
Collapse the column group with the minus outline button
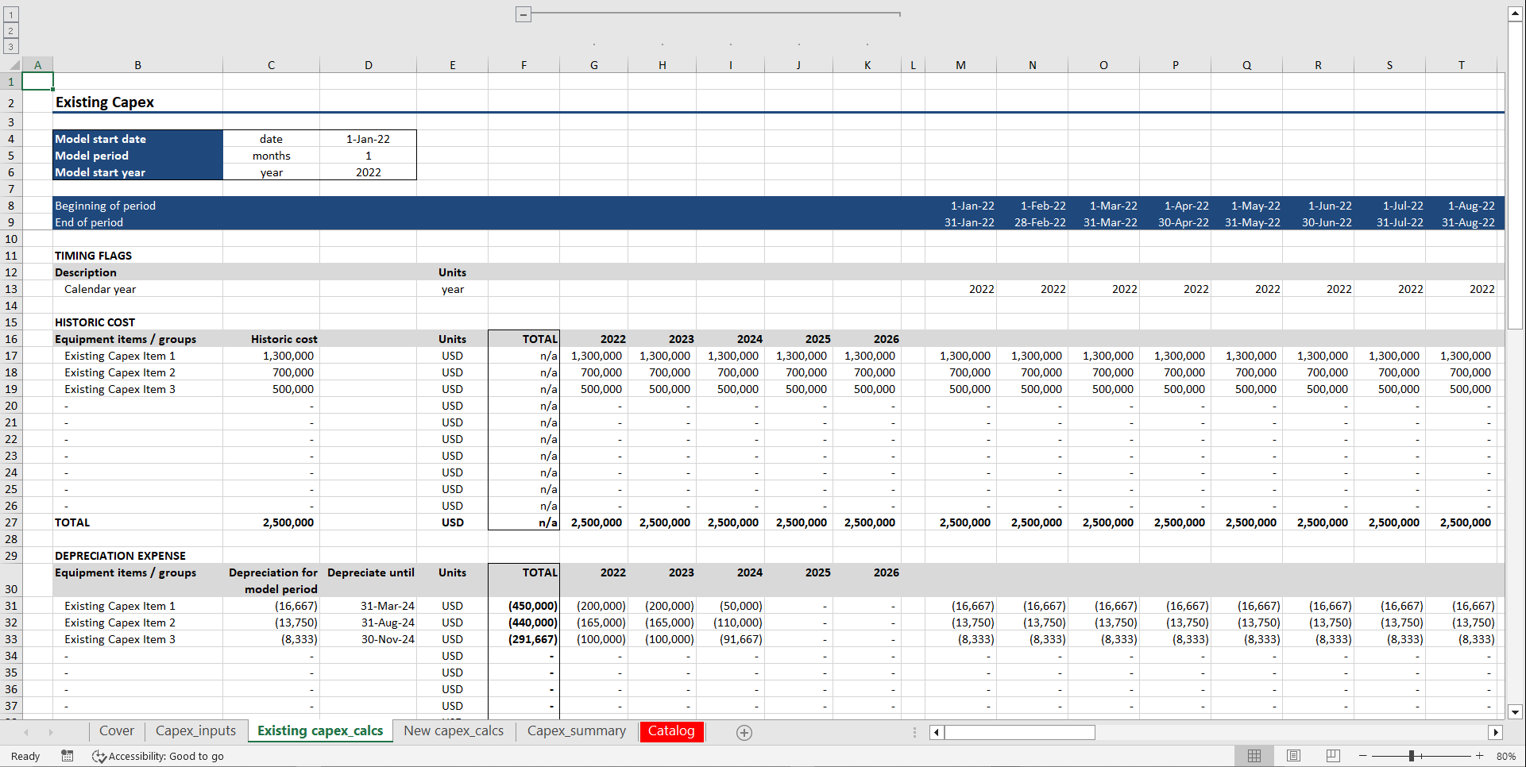point(523,13)
